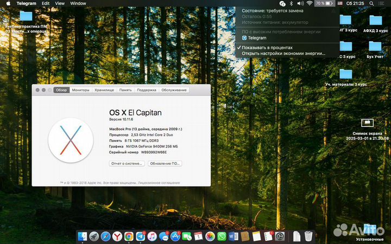Open Notification Center list icon
The image size is (391, 244).
tap(381, 3)
